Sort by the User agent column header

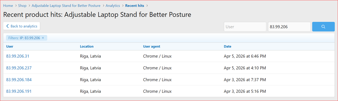tap(152, 47)
